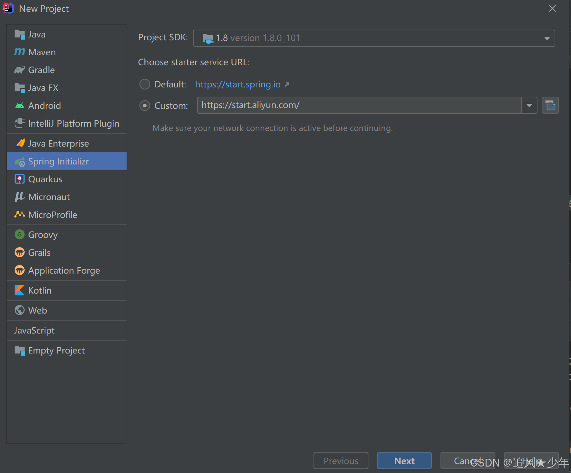Select Empty Project label in list
This screenshot has width=571, height=473.
(x=57, y=350)
